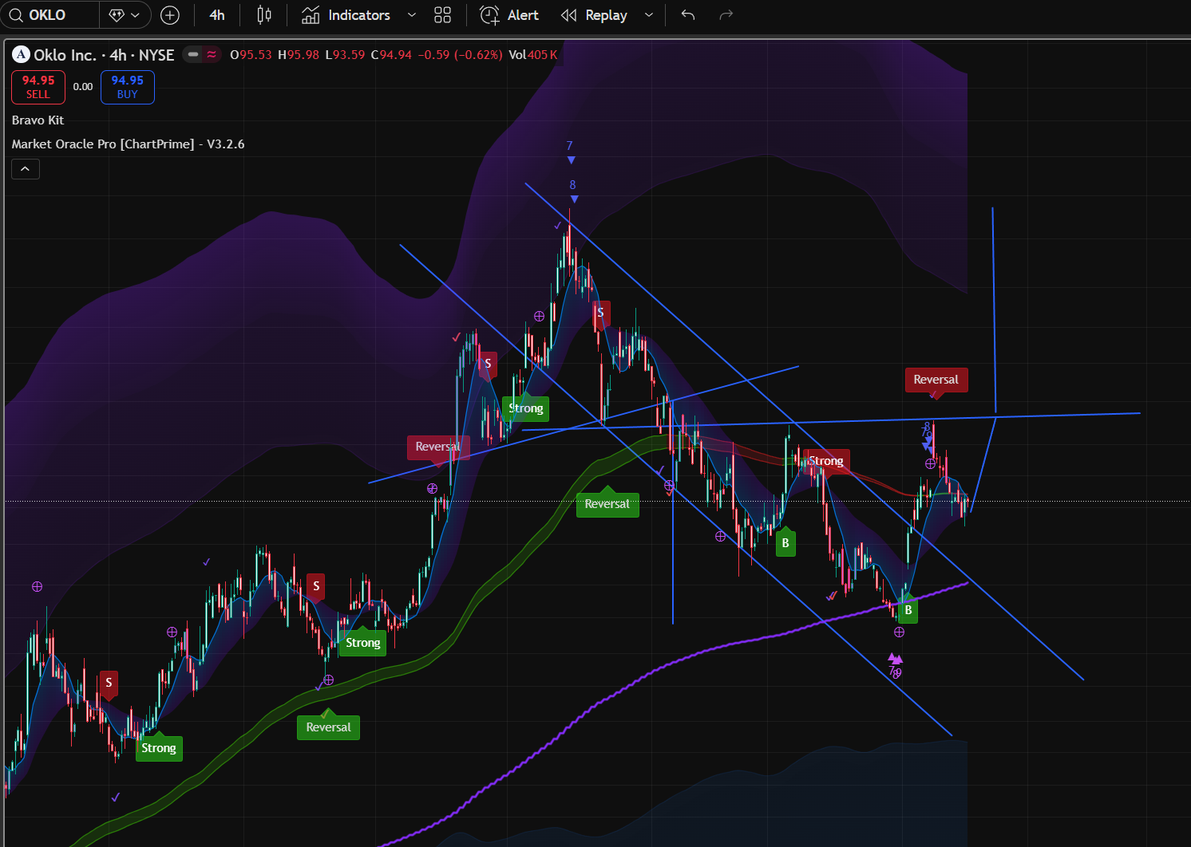This screenshot has height=847, width=1191.
Task: Click the red 94.95 SELL button
Action: coord(38,87)
